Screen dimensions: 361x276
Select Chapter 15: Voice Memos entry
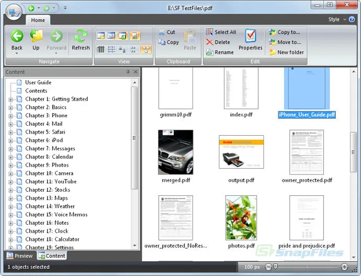click(57, 215)
